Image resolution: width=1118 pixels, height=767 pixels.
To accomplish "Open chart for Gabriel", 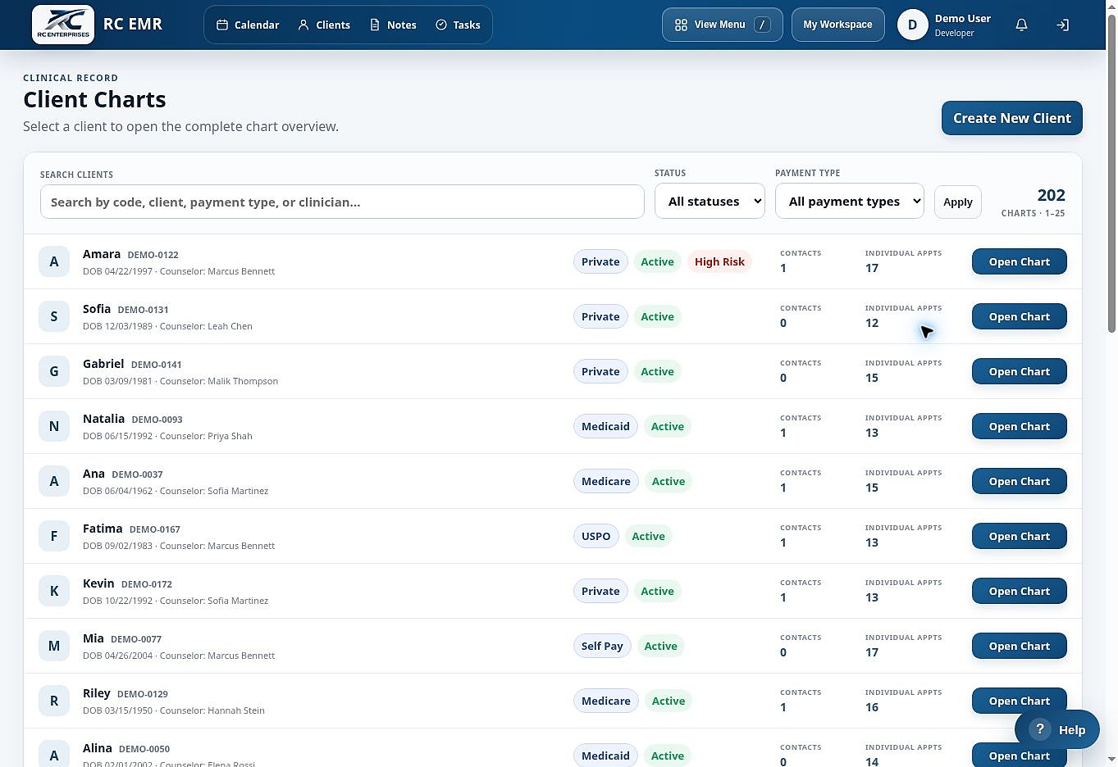I will coord(1019,371).
